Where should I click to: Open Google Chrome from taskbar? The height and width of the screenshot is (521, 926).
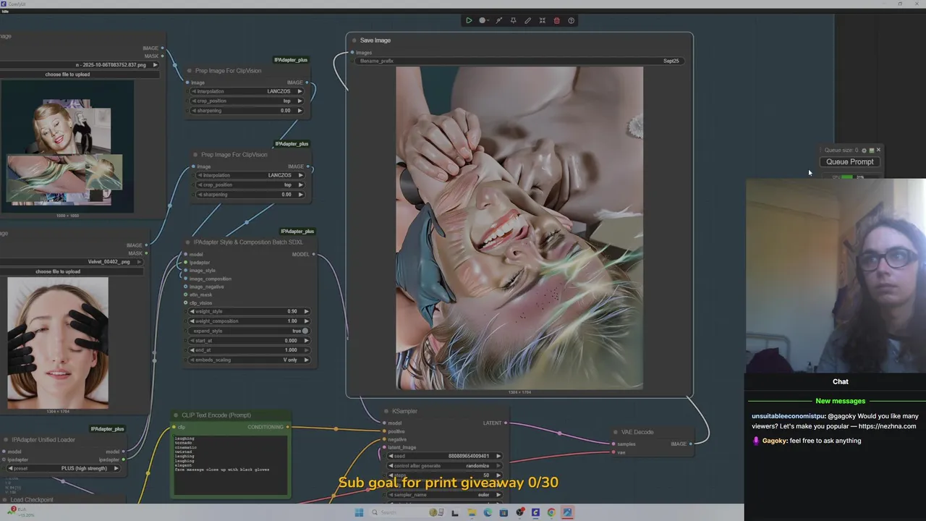[x=551, y=512]
